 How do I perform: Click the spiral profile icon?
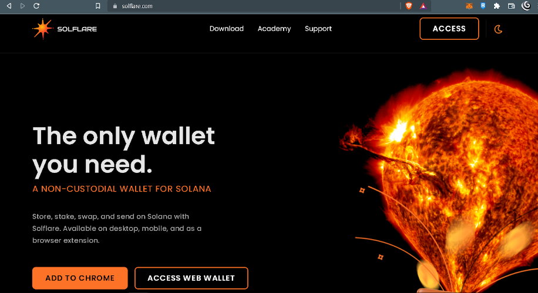[526, 6]
